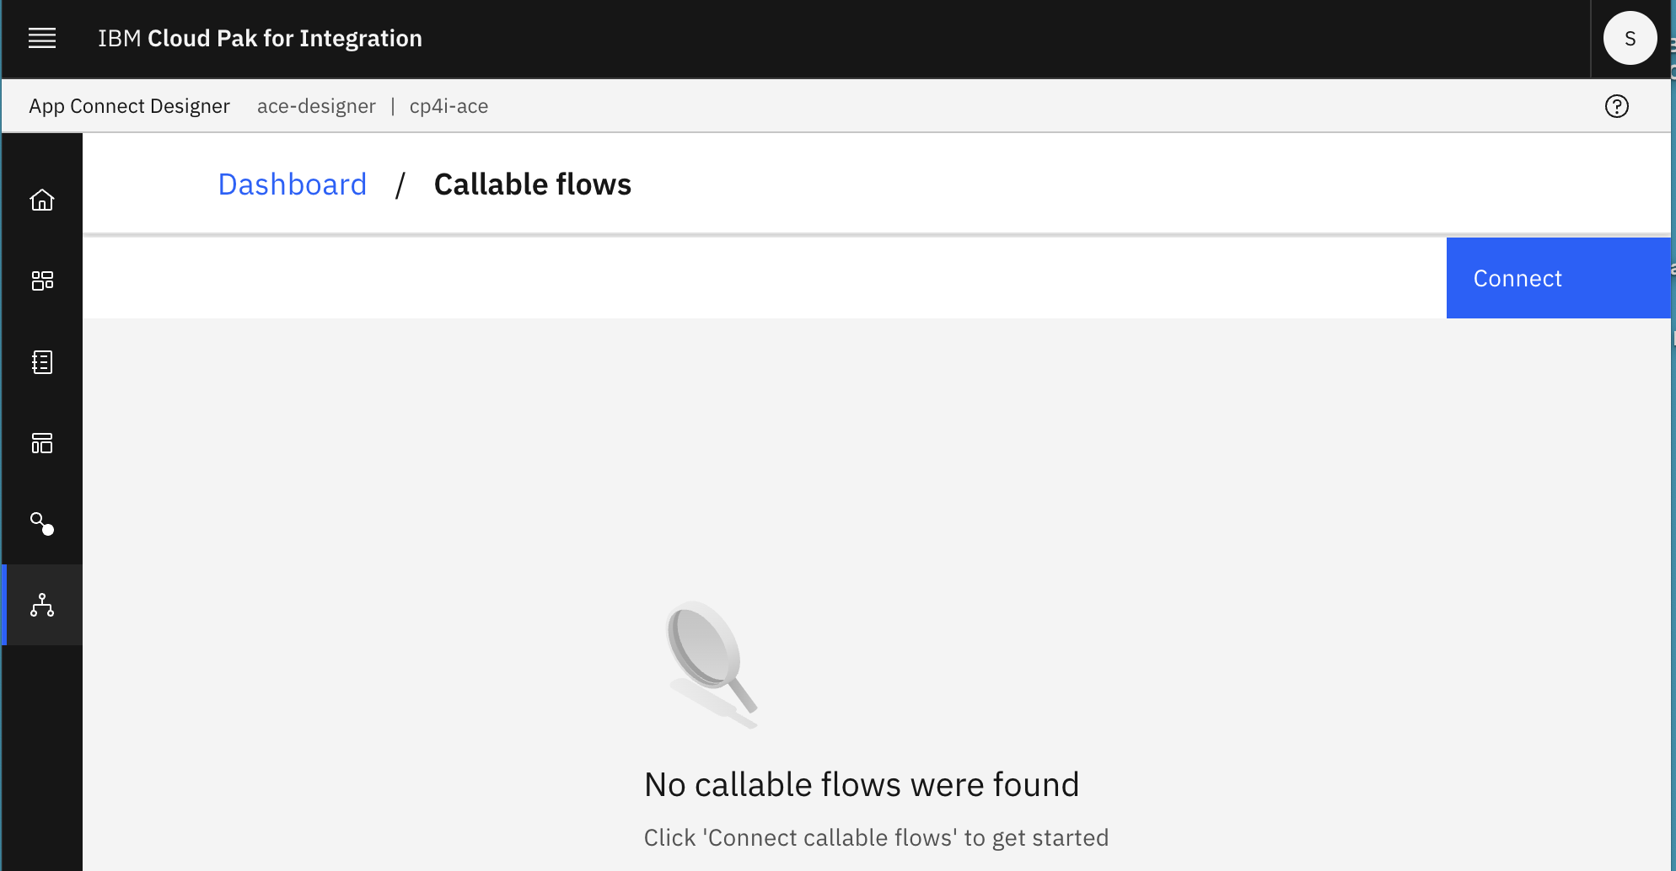Screen dimensions: 1676x871
Task: Click the 'No callable flows were found' heading
Action: [861, 784]
